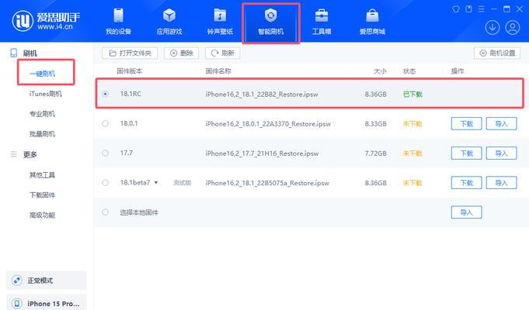529x310 pixels.
Task: Click 打开文件夹 button
Action: click(x=130, y=53)
